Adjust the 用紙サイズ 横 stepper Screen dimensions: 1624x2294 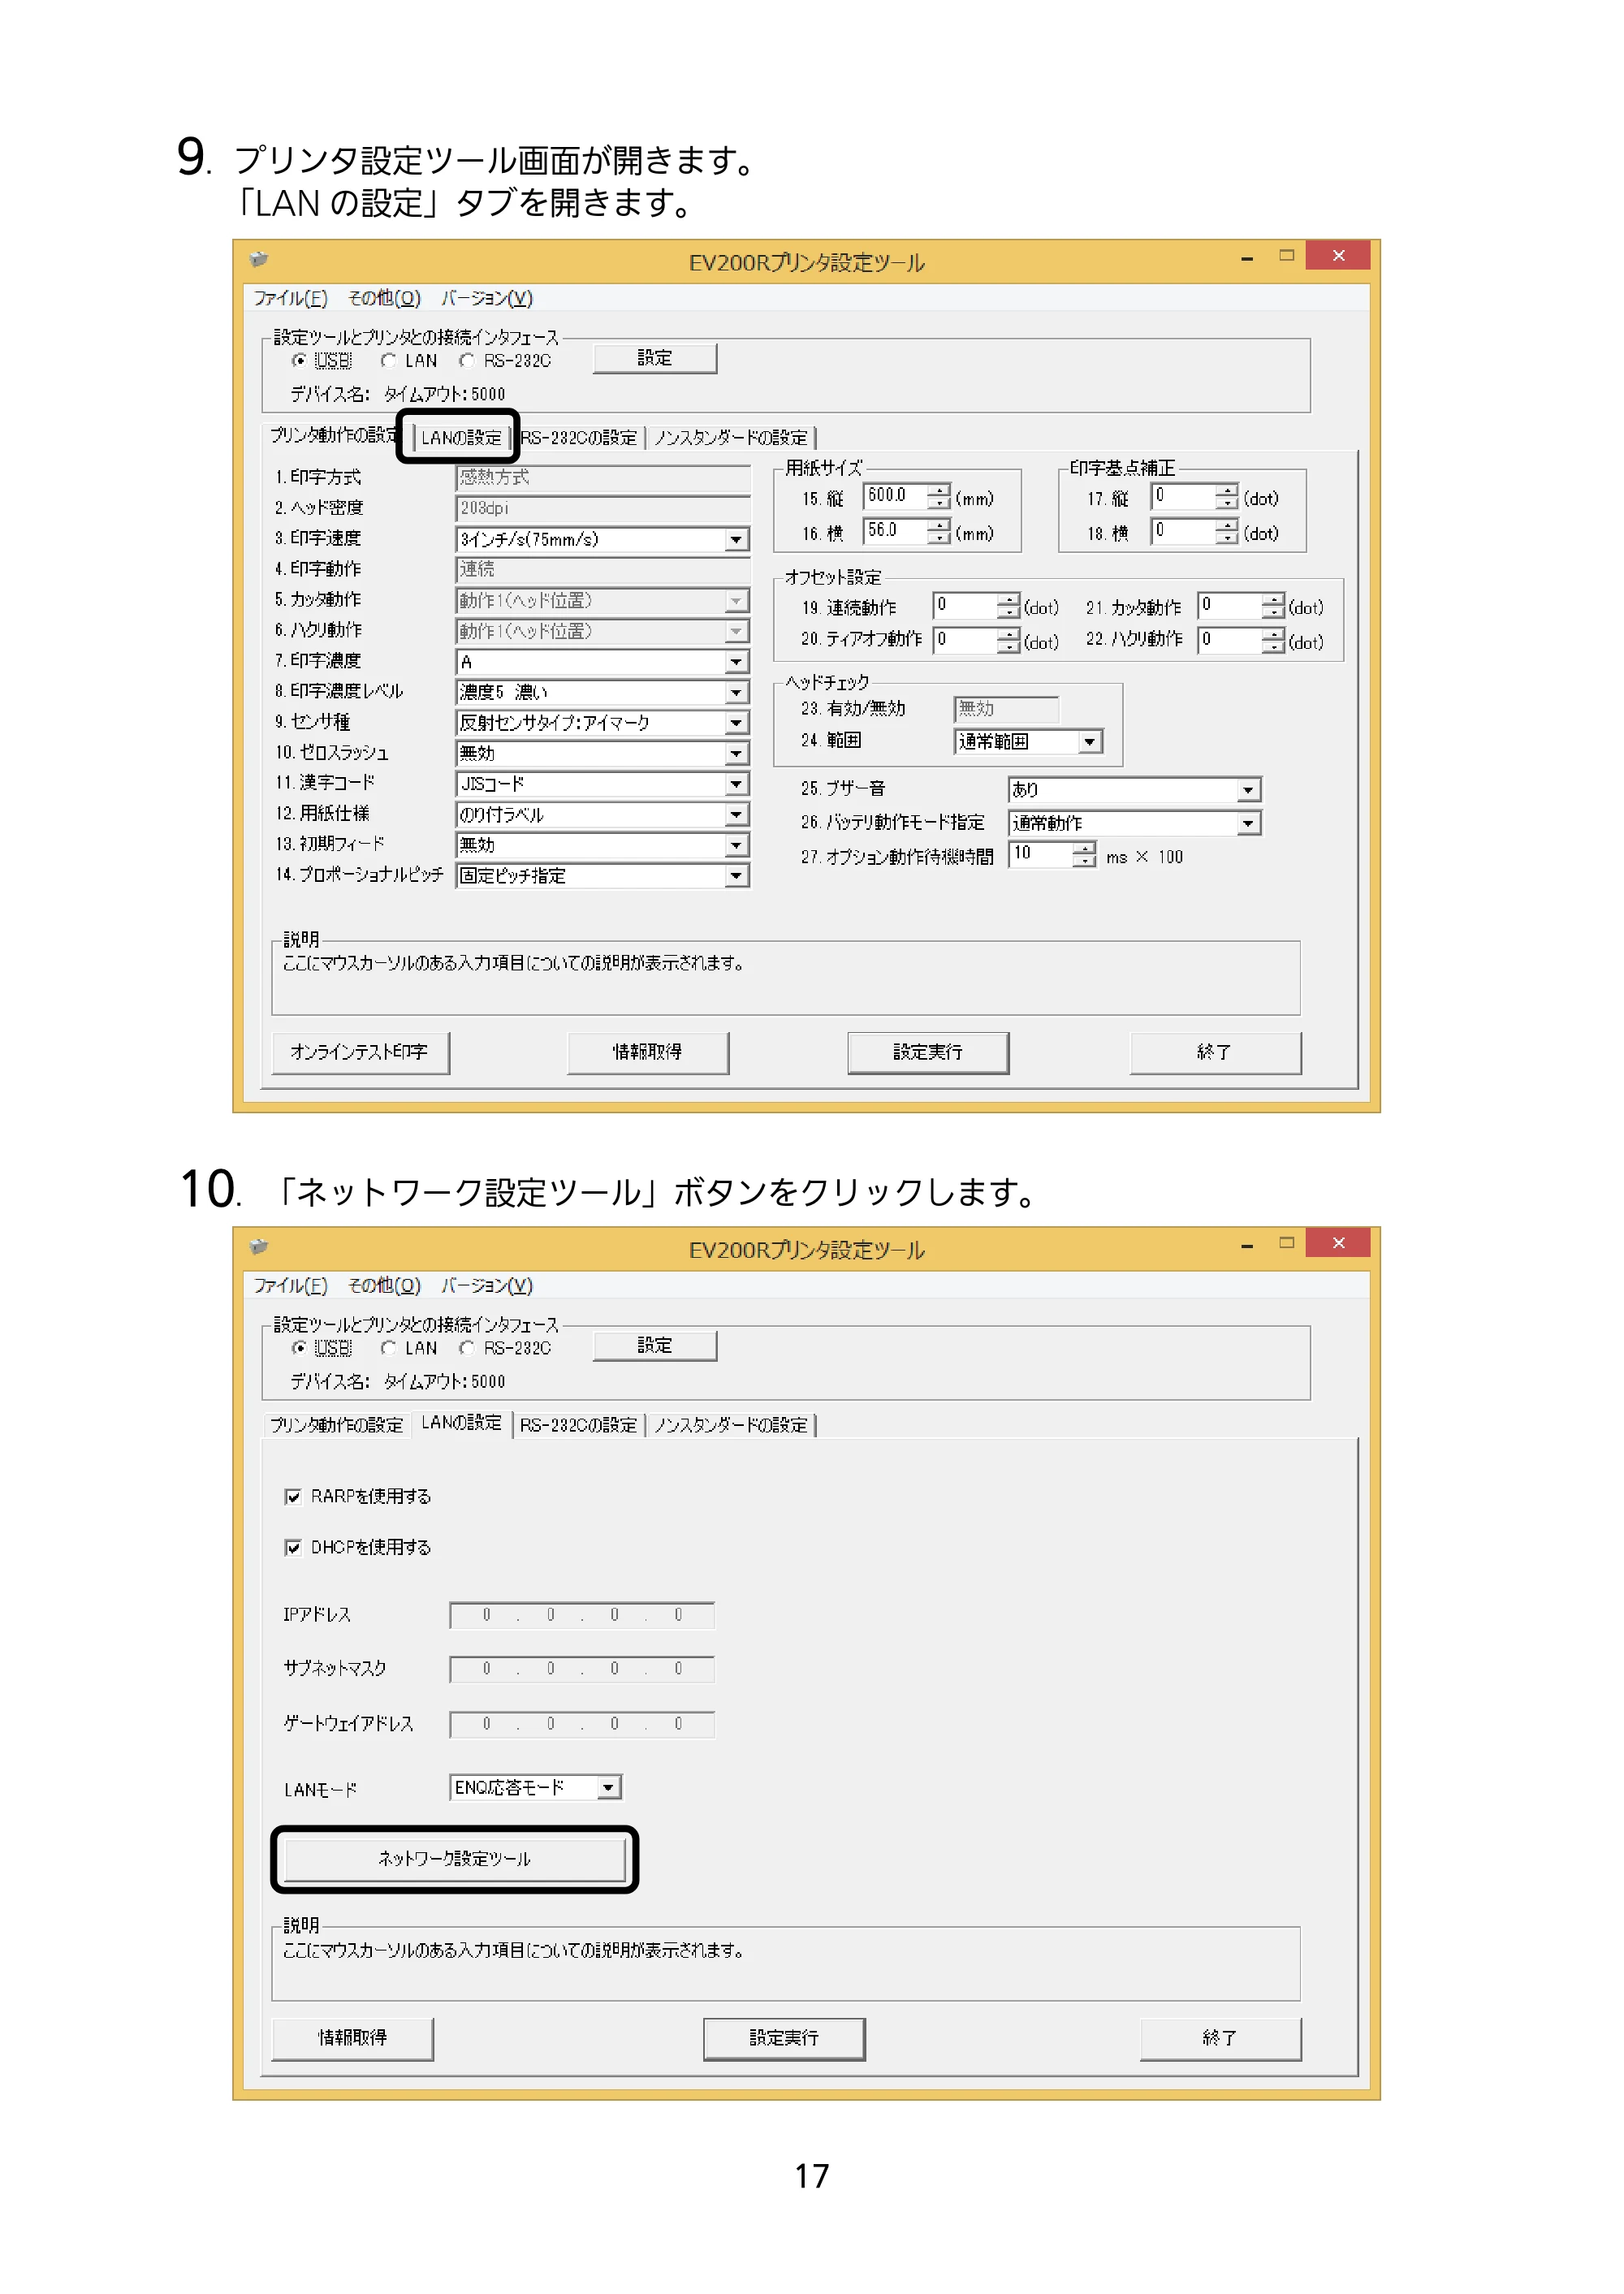click(x=938, y=532)
